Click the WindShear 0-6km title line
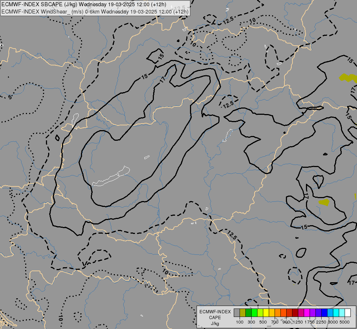Screen dimensions: 357x329 click(x=95, y=12)
